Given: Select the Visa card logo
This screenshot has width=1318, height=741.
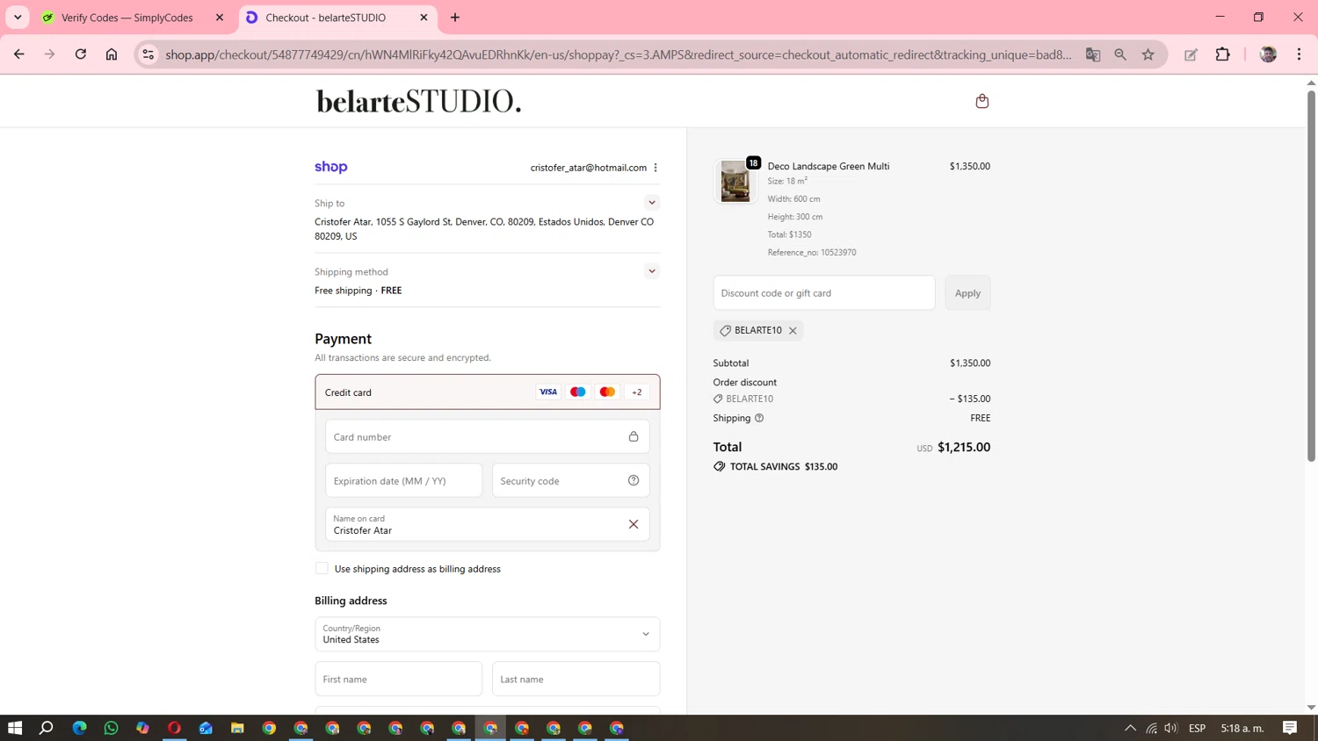Looking at the screenshot, I should [548, 392].
